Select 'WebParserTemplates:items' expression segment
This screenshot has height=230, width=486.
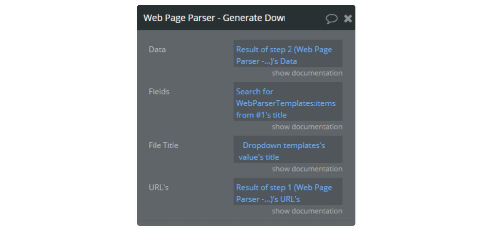click(x=286, y=103)
